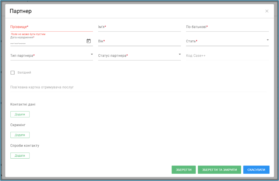Viewport: 279px width, 181px height.
Task: Click the Прізвище input field
Action: pyautogui.click(x=52, y=27)
